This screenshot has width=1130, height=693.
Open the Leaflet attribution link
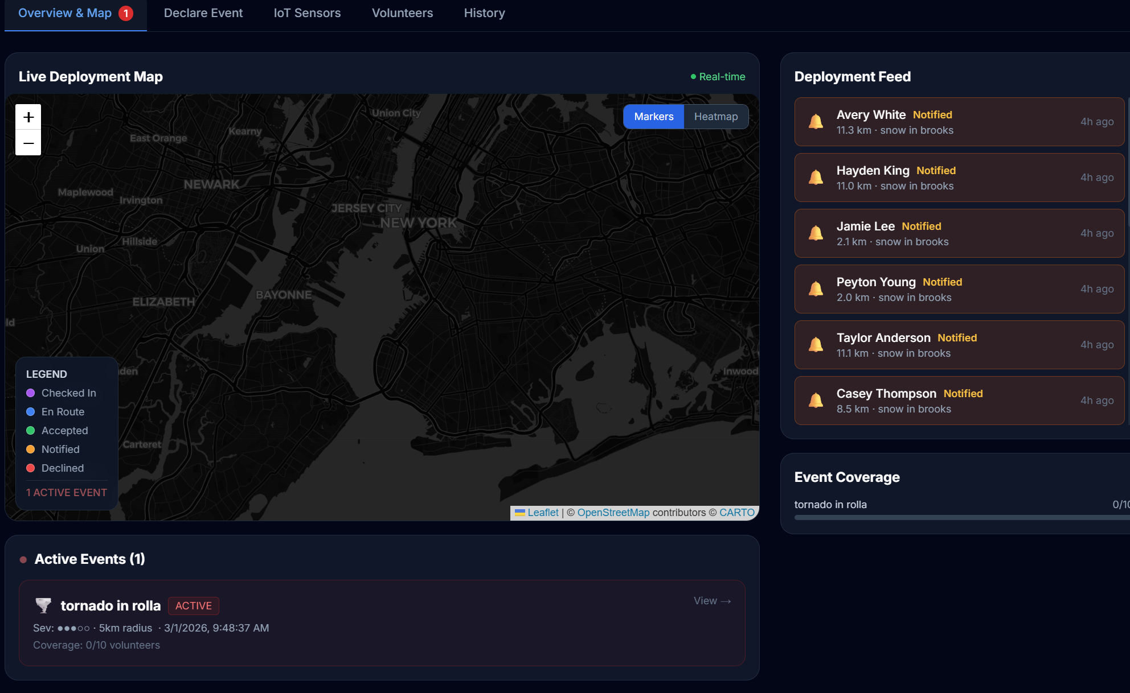click(x=542, y=513)
